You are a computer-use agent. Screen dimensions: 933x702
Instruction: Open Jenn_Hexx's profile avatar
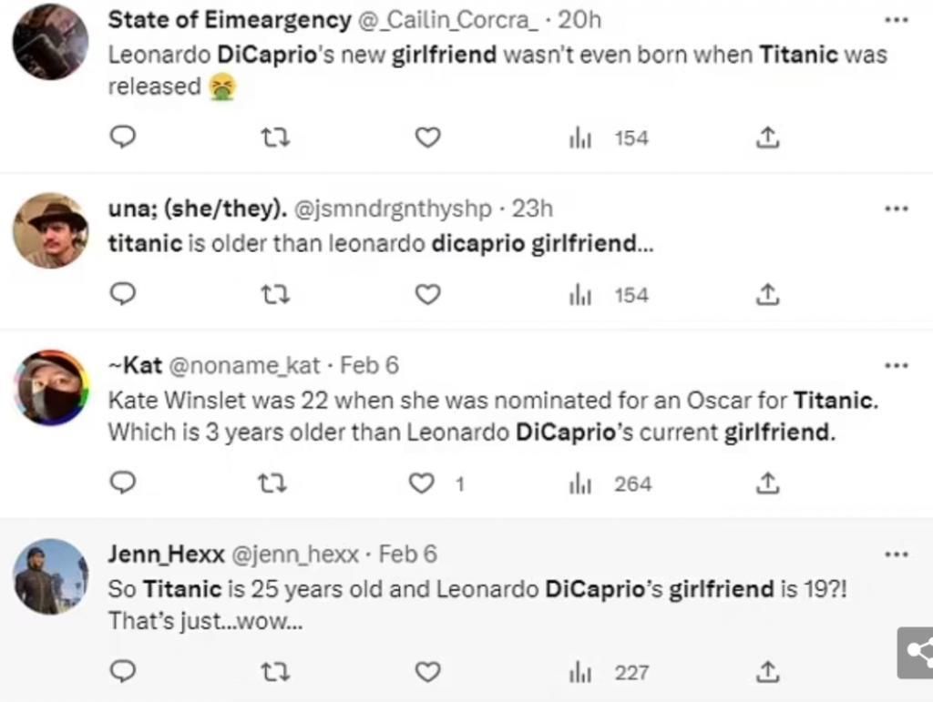(50, 576)
